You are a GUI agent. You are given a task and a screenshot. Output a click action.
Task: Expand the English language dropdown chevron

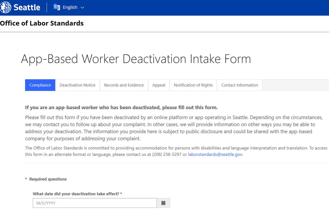coord(83,7)
